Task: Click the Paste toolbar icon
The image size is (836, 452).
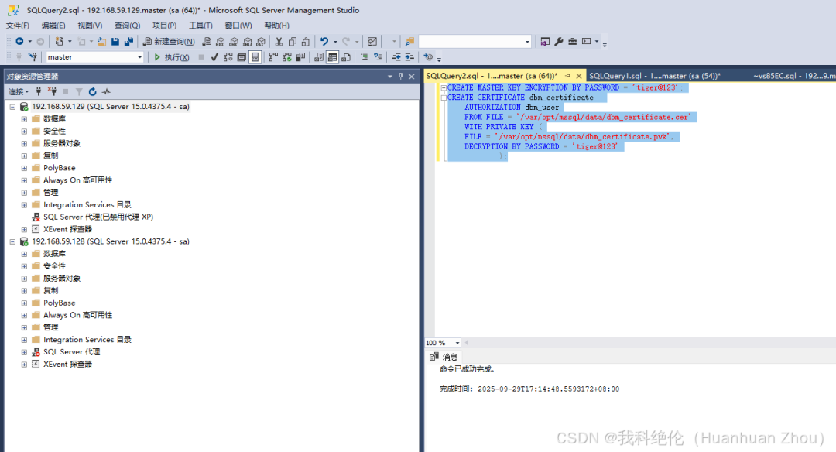Action: point(306,41)
